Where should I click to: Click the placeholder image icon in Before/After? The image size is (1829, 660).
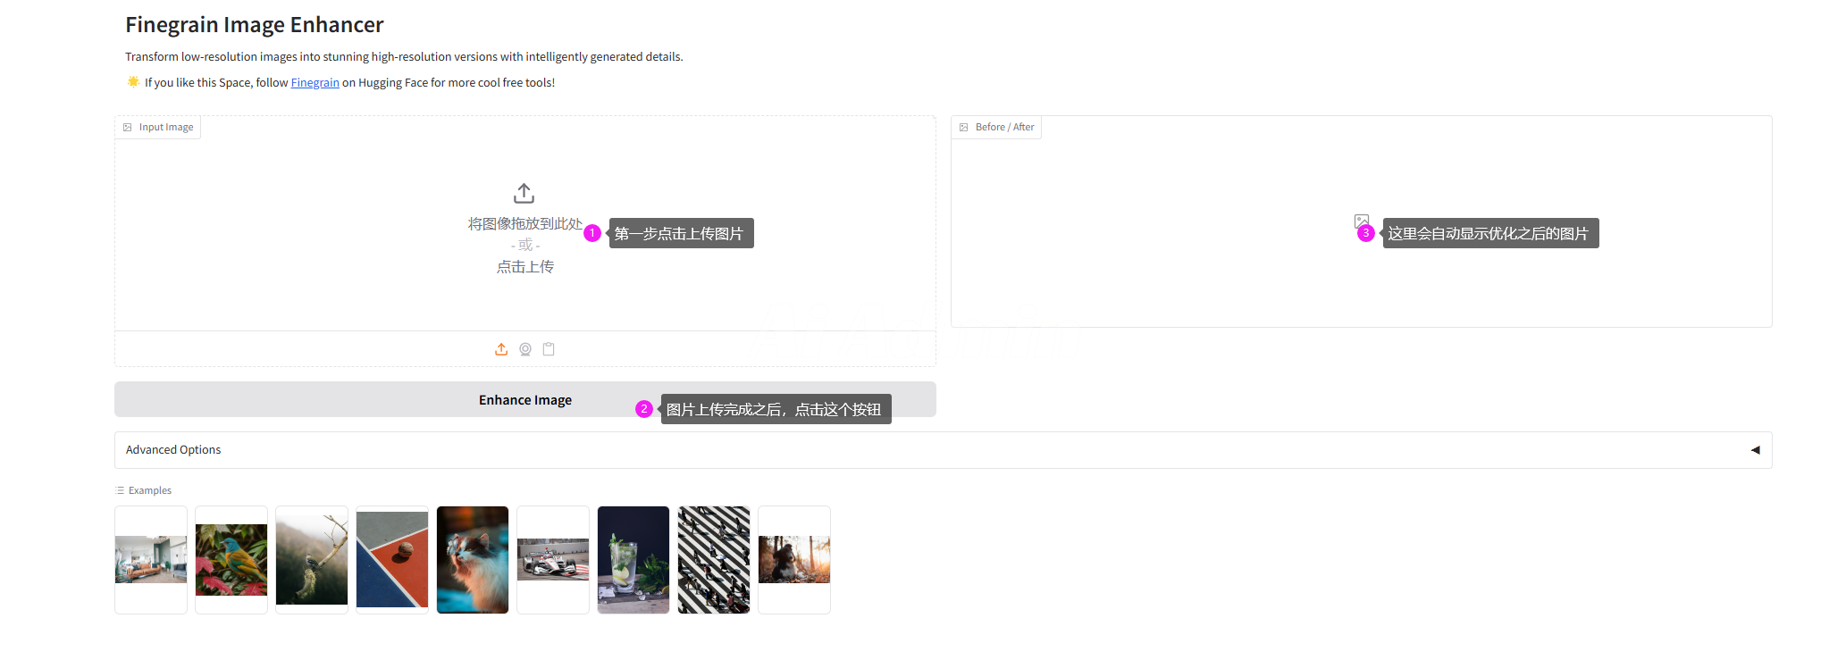coord(1362,221)
